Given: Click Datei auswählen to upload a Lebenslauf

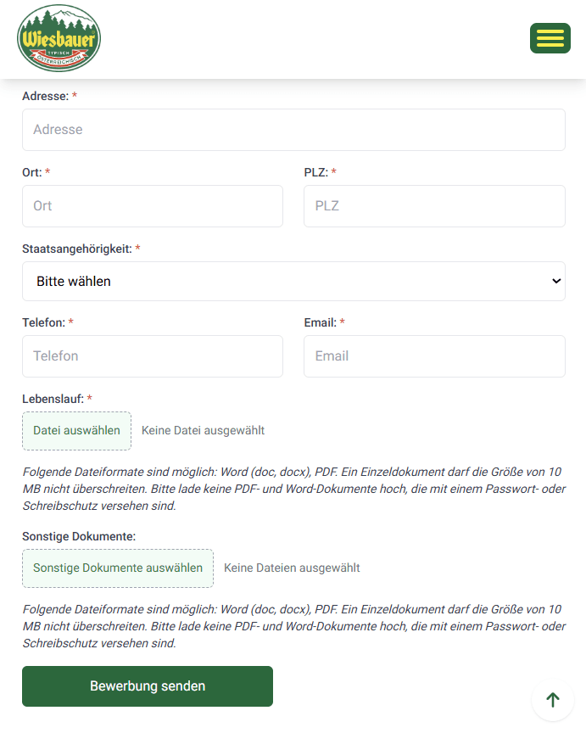Looking at the screenshot, I should [x=76, y=431].
